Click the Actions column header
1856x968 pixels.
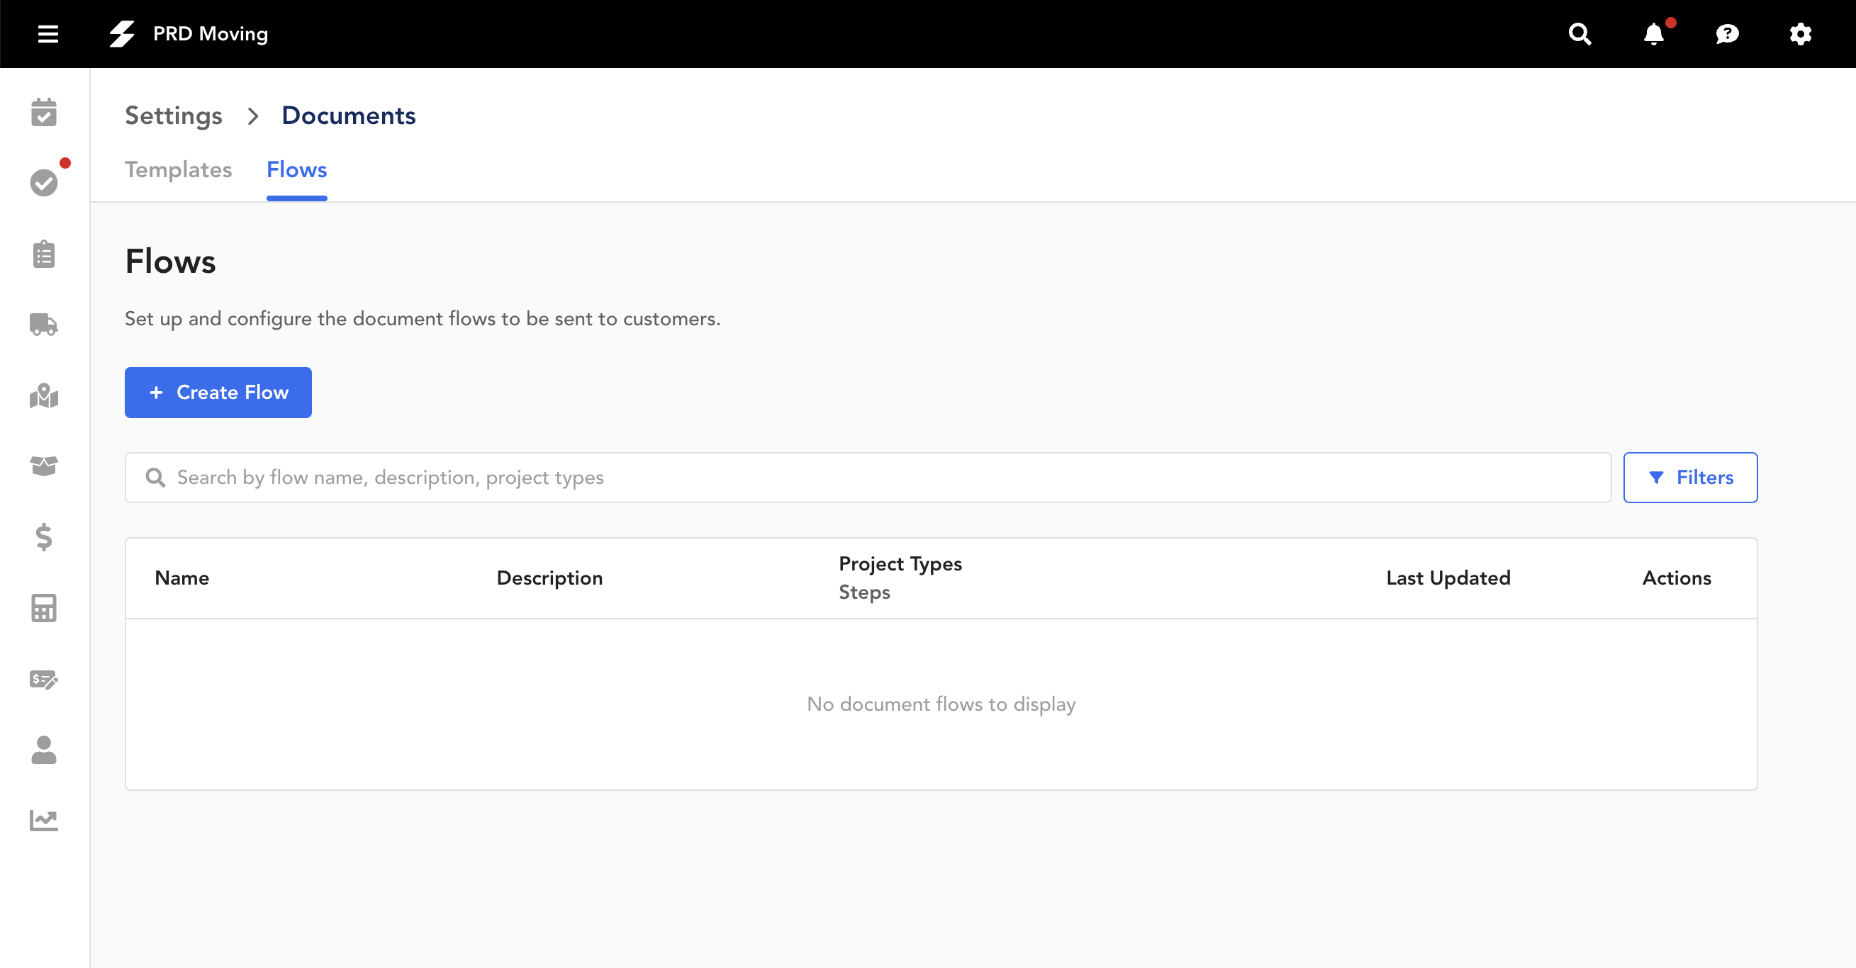coord(1677,578)
